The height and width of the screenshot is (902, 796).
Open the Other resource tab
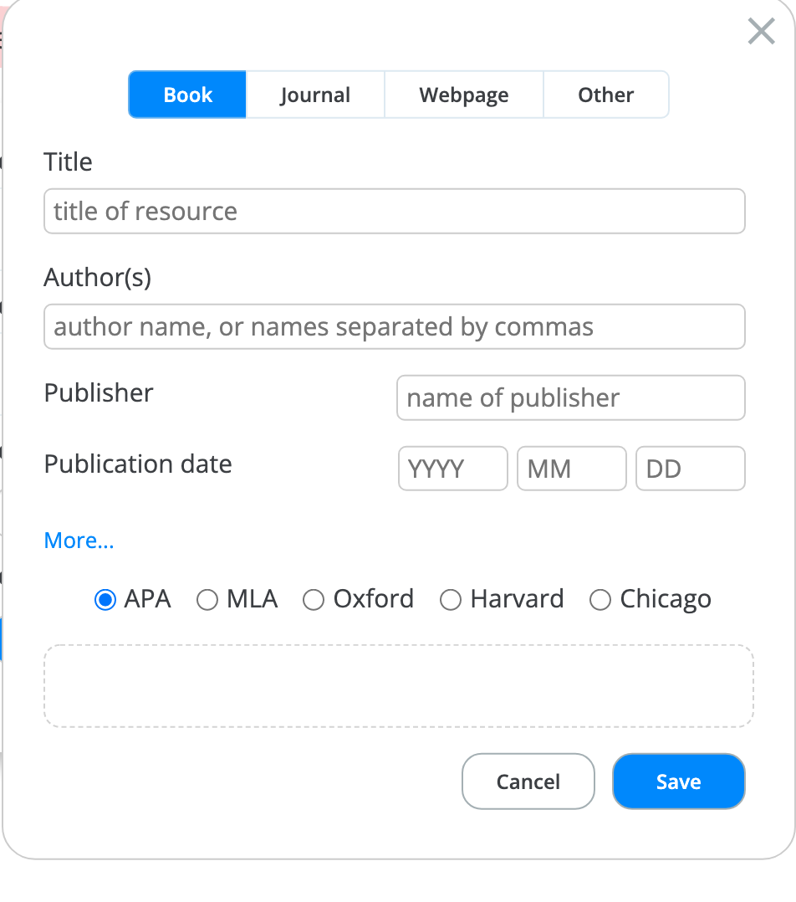[605, 95]
